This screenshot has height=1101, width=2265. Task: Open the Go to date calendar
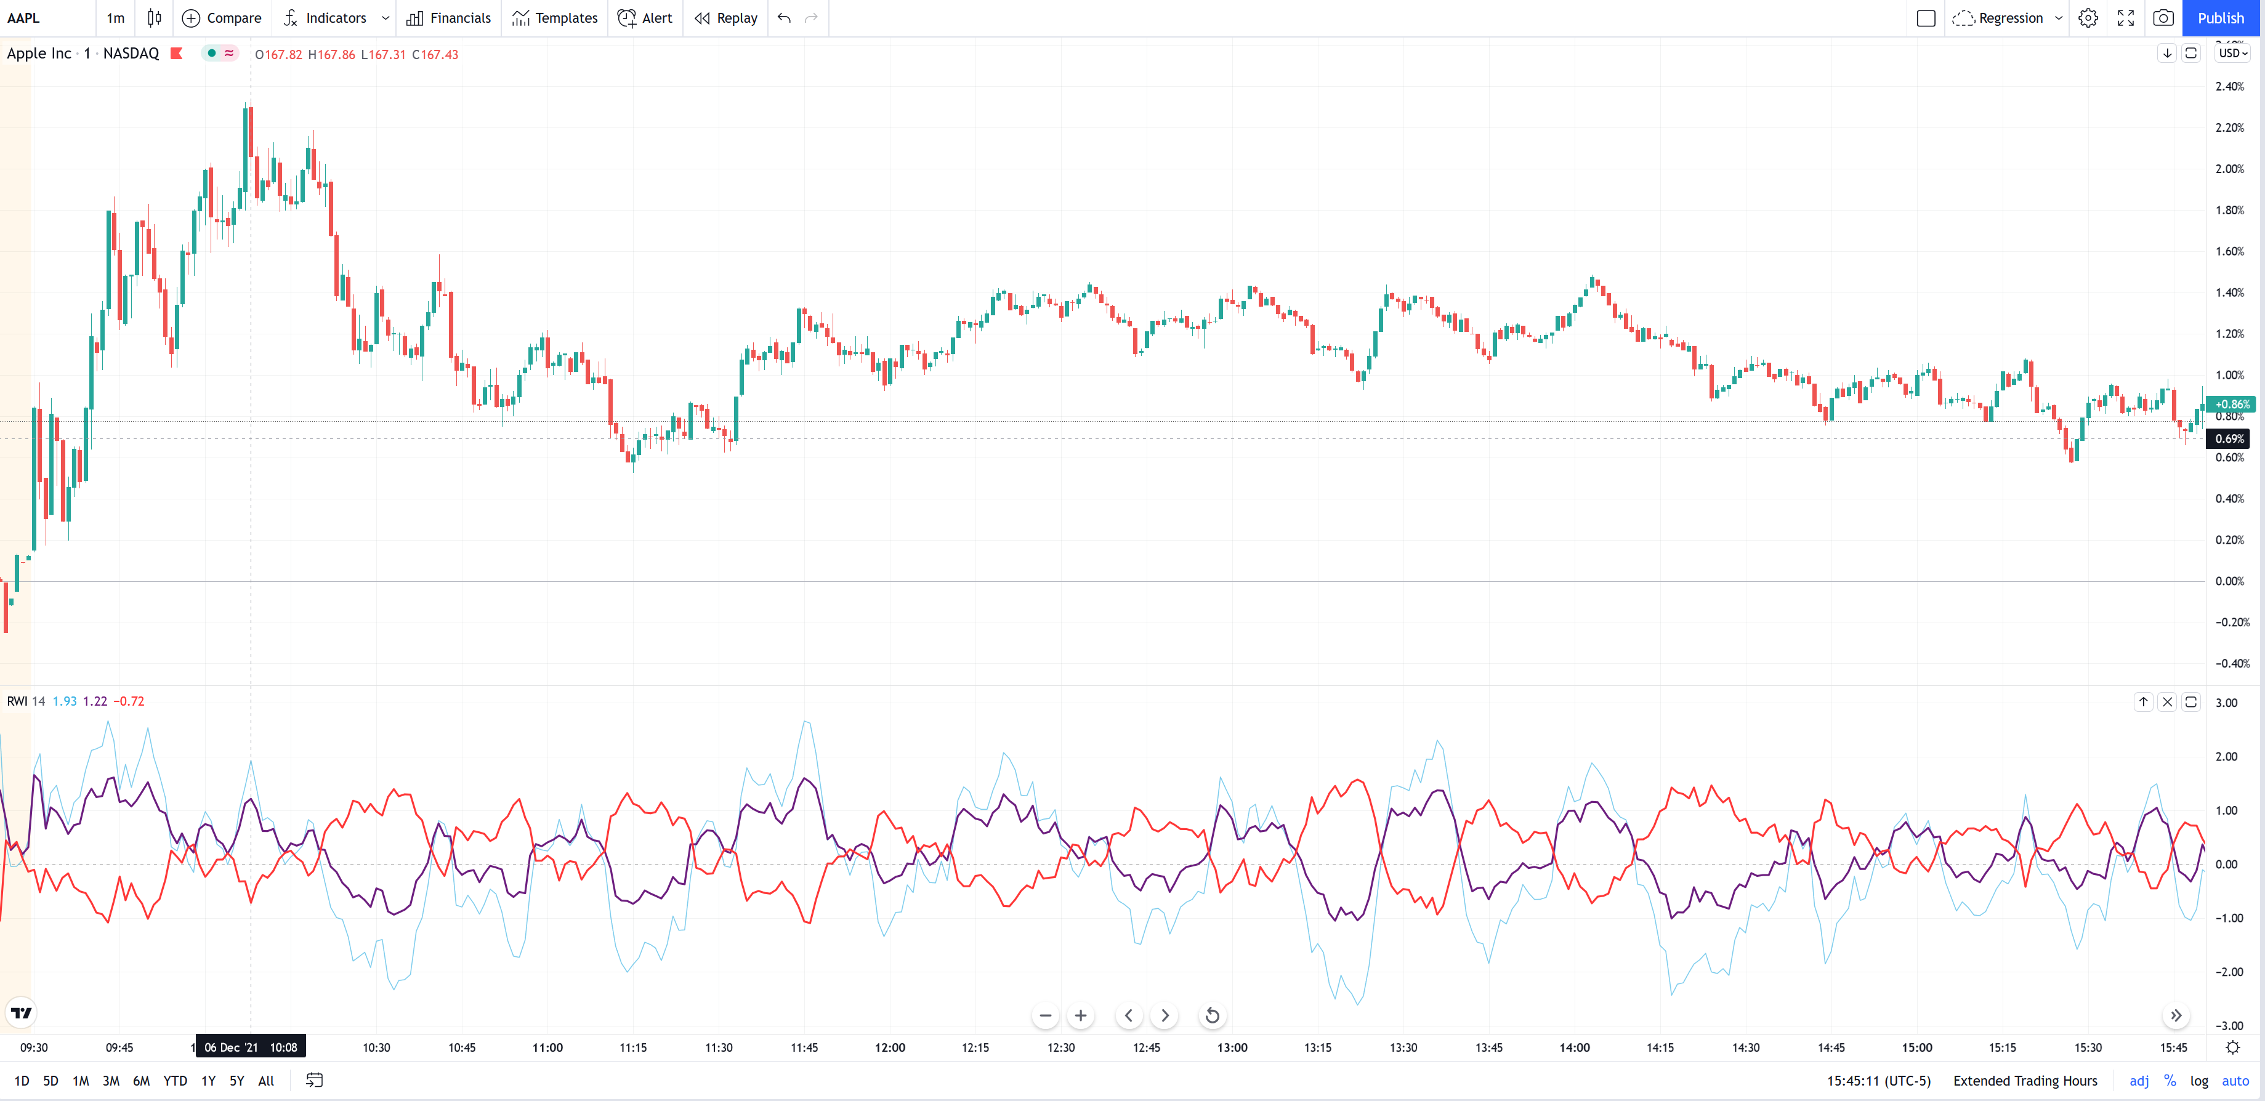click(x=314, y=1081)
